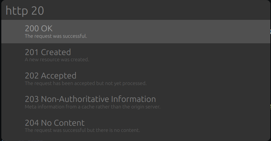Click 'The request was successful.' description
271x141 pixels.
pyautogui.click(x=56, y=36)
